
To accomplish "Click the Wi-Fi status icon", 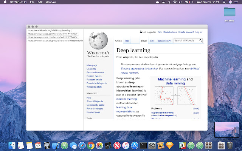I will (175, 2).
